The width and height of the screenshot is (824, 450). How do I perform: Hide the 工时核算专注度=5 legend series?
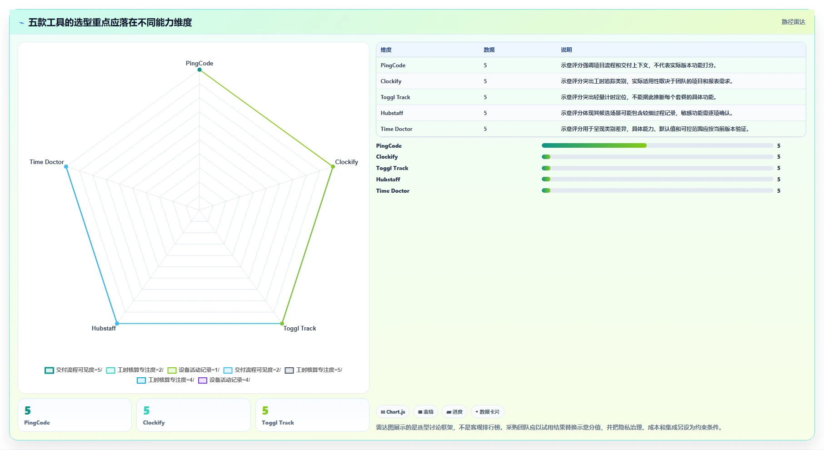point(314,370)
